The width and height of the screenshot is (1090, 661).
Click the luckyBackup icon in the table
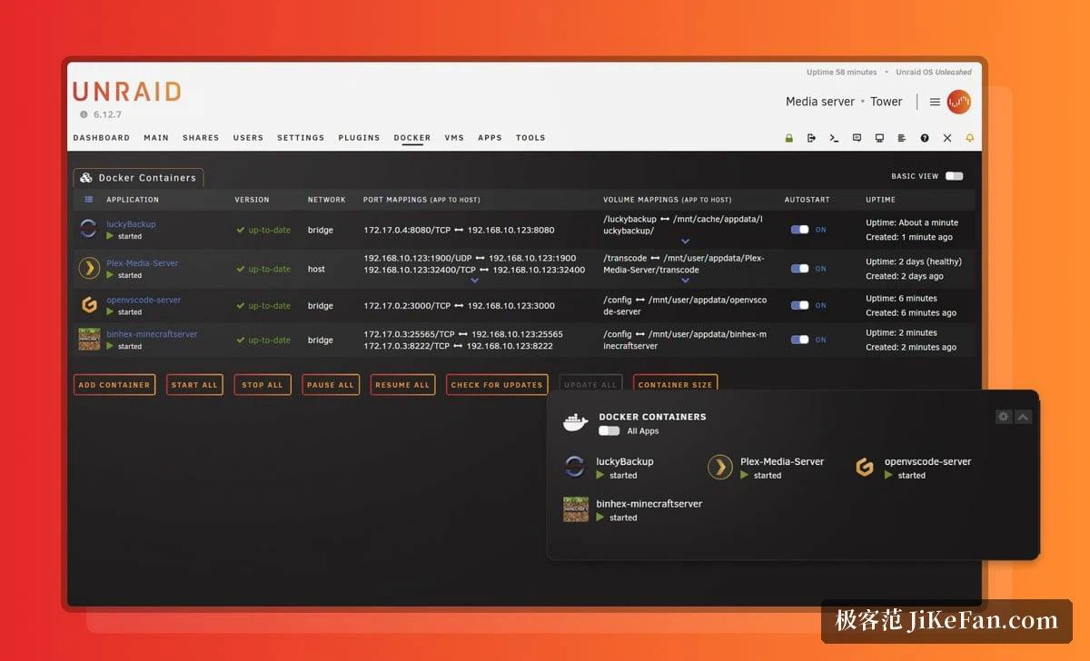88,229
